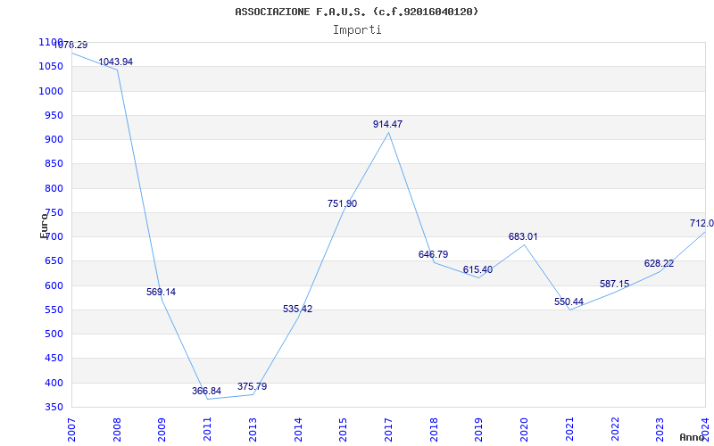Click the x-axis year 2007
714x446 pixels.
[71, 430]
